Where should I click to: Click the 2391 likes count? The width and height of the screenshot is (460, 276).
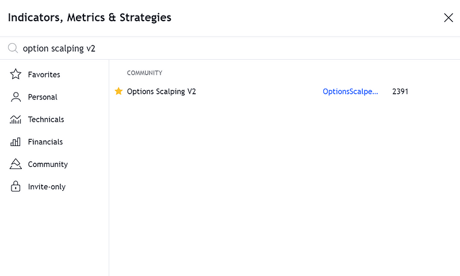point(400,91)
